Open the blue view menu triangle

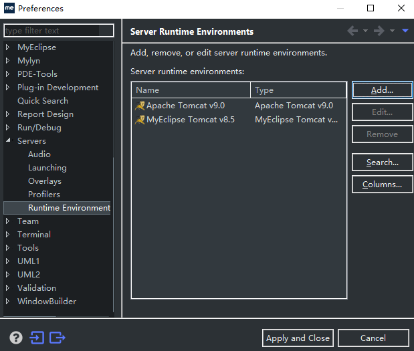[x=405, y=31]
